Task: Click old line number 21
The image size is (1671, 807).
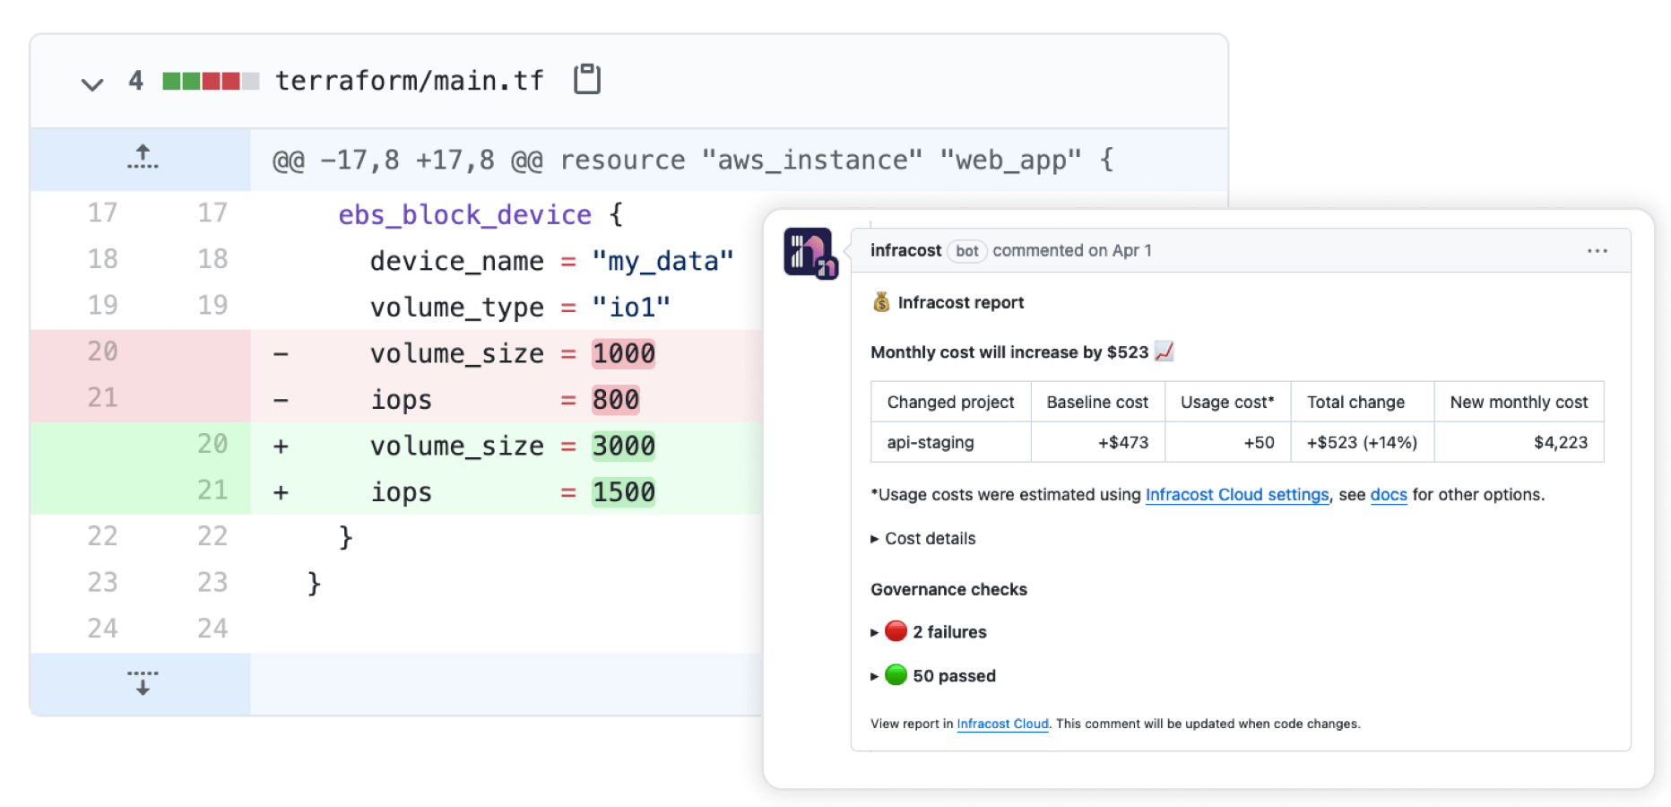Action: (x=102, y=397)
